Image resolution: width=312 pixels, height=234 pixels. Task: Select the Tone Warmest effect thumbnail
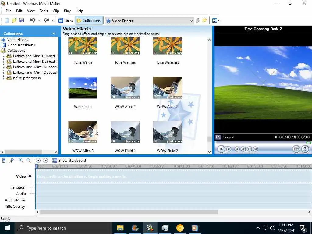tap(168, 46)
